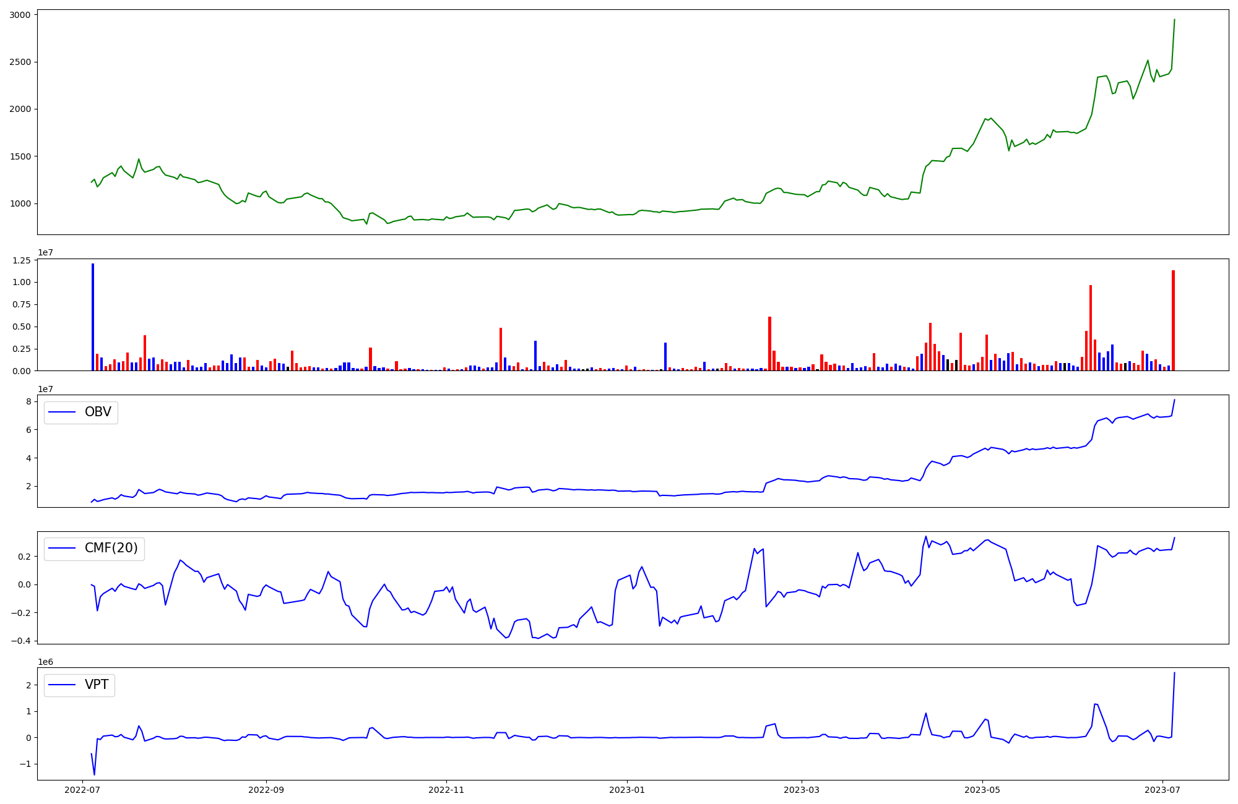Click the final peak of green price line
This screenshot has height=804, width=1238.
pyautogui.click(x=1174, y=20)
